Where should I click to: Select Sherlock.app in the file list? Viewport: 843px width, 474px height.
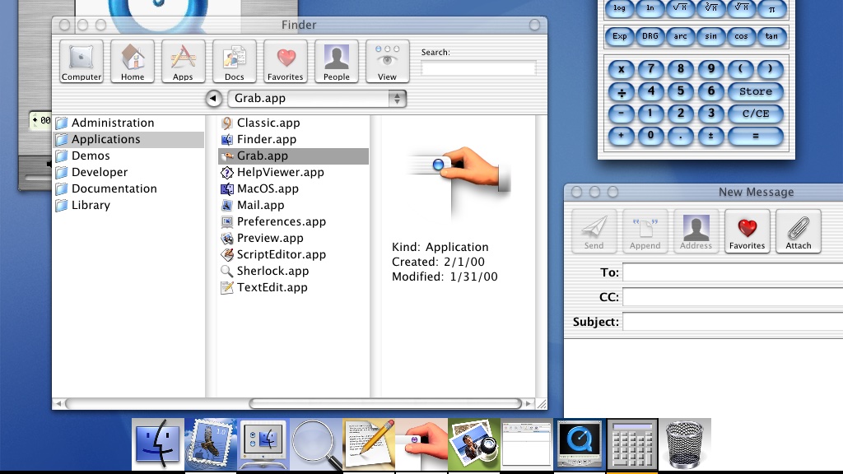pos(294,271)
